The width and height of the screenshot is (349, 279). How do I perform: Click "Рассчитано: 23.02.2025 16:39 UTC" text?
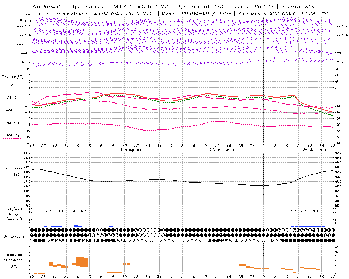(283, 13)
